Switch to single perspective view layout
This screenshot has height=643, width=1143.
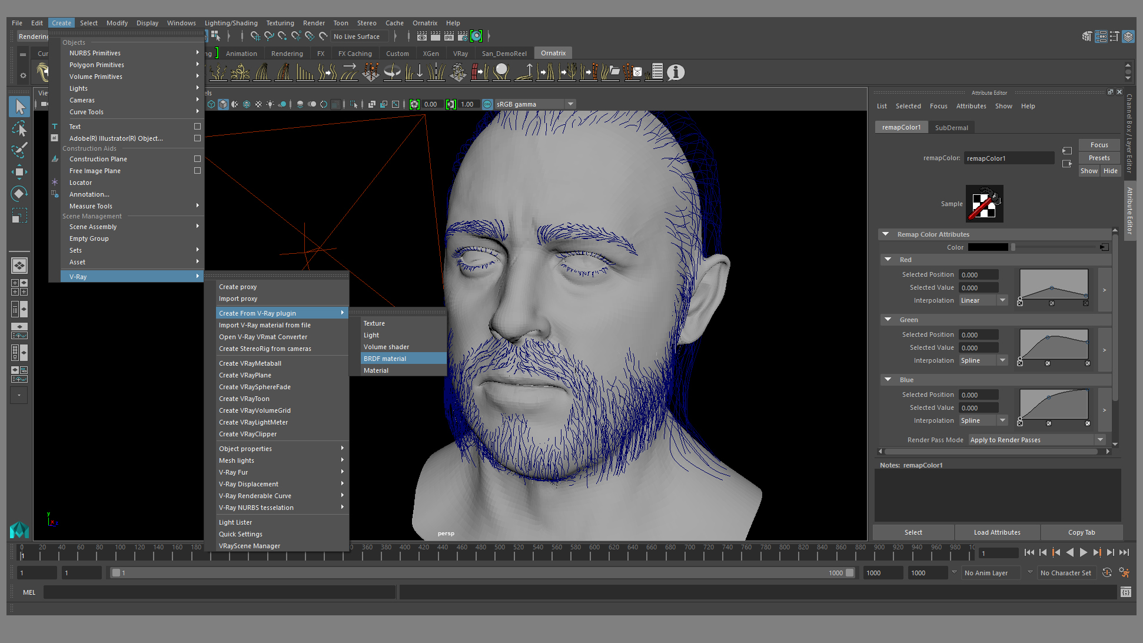19,266
